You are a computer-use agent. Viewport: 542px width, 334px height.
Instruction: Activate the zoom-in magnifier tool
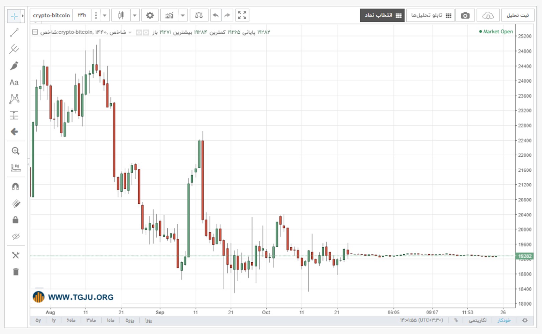click(x=15, y=151)
